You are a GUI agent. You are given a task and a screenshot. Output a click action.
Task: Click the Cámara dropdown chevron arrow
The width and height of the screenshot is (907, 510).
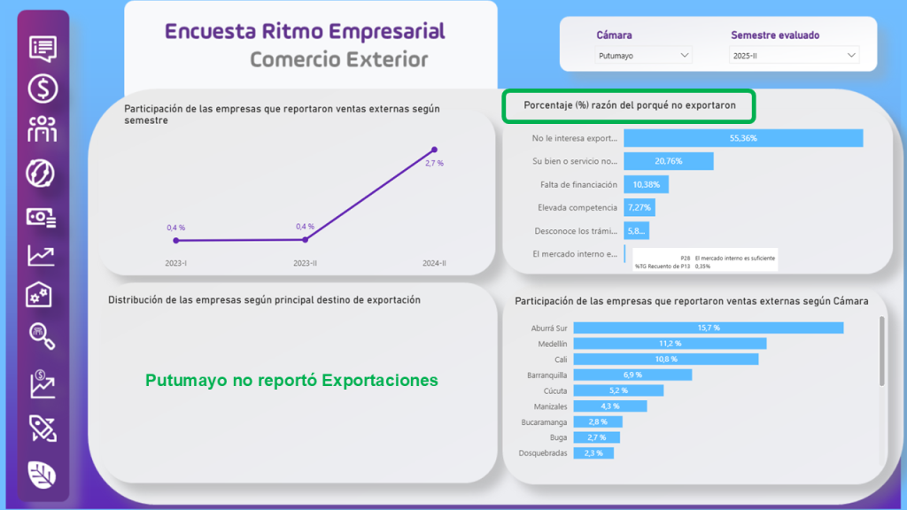coord(684,55)
